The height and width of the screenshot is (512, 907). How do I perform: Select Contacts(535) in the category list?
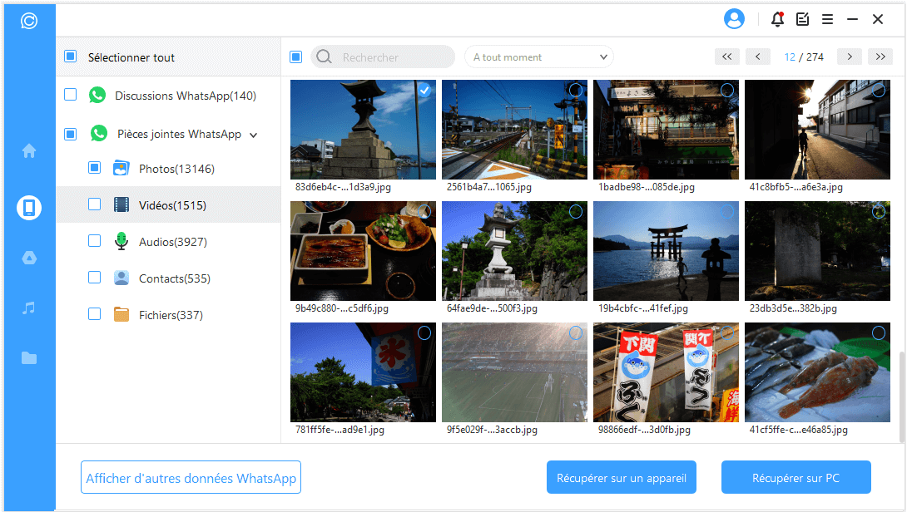tap(174, 278)
